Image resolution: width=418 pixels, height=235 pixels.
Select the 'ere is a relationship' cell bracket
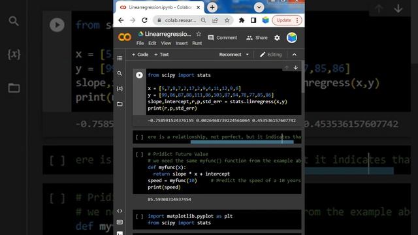tap(139, 137)
